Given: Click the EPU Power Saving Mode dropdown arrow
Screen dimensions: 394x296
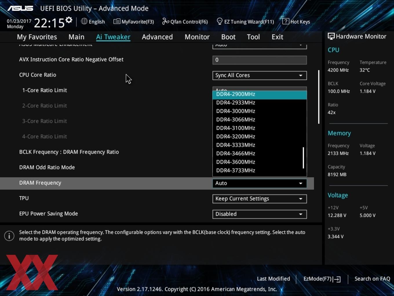Looking at the screenshot, I should (301, 214).
